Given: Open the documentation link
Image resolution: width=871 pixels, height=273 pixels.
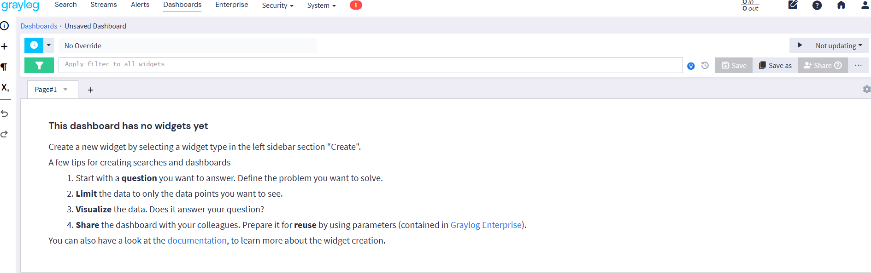Looking at the screenshot, I should (197, 240).
